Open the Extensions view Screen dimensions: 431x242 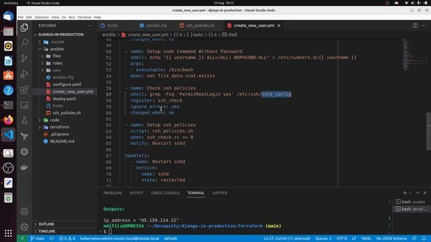(24, 89)
